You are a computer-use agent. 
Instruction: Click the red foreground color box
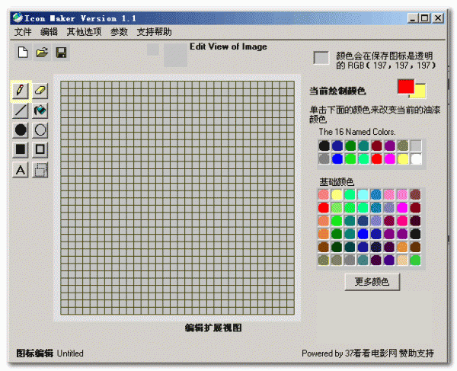(406, 86)
